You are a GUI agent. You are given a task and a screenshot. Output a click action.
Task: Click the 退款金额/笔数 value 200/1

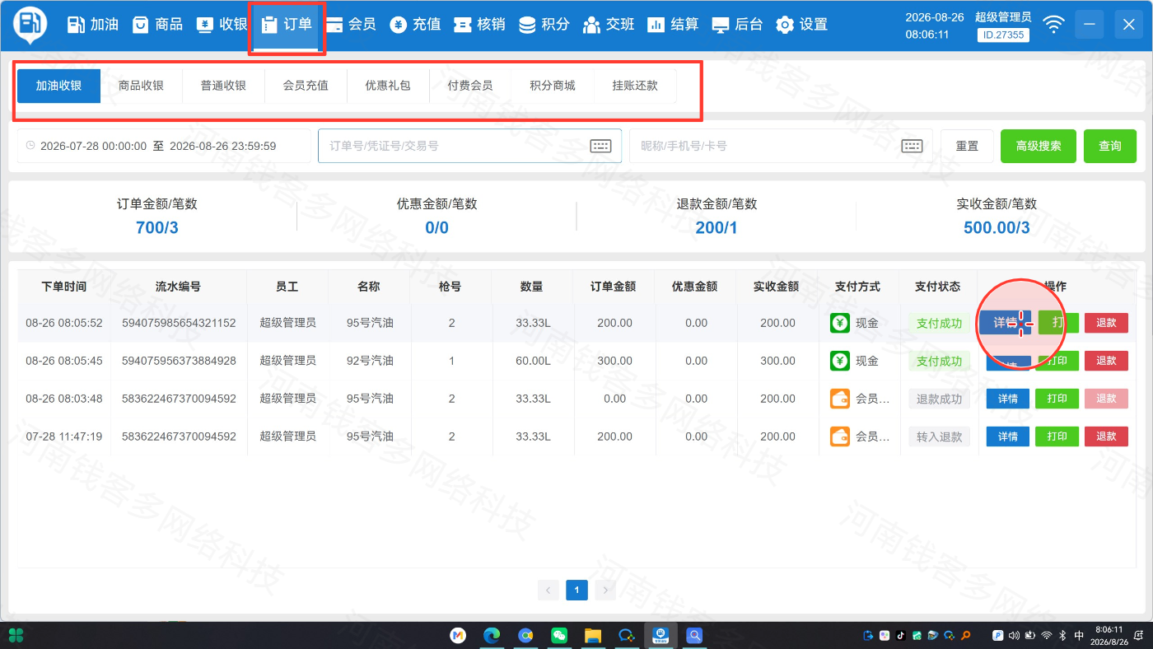point(717,227)
